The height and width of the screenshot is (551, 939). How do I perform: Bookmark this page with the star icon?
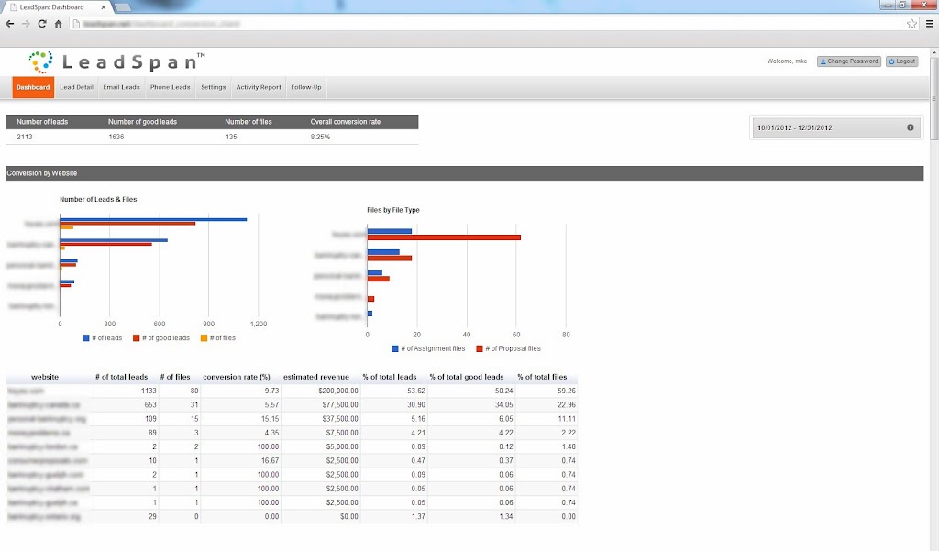tap(911, 24)
